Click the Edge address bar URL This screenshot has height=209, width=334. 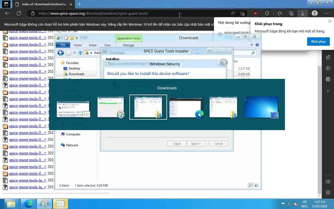93,13
